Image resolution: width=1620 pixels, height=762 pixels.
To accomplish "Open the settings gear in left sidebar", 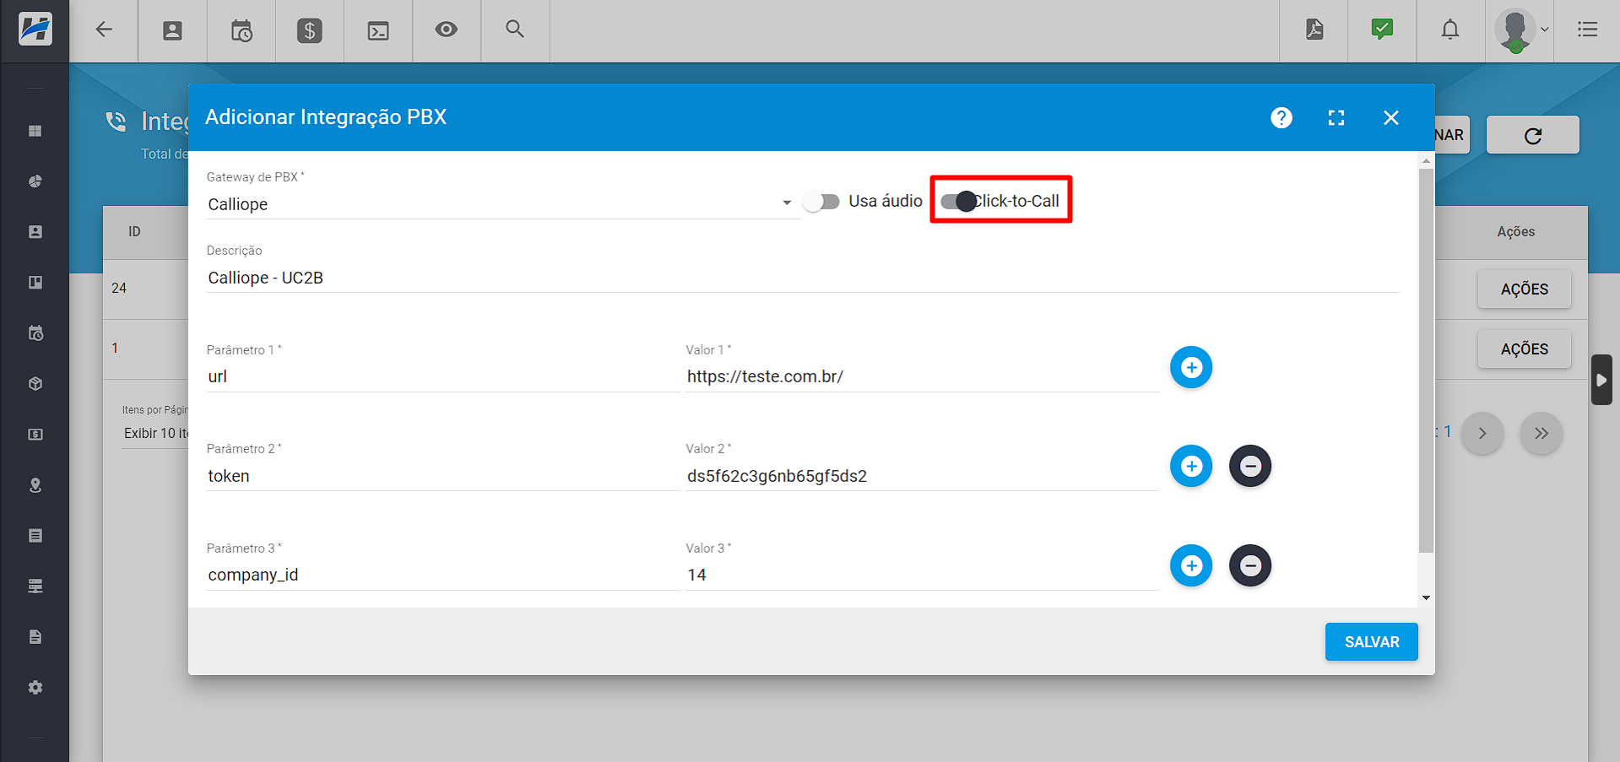I will coord(35,687).
